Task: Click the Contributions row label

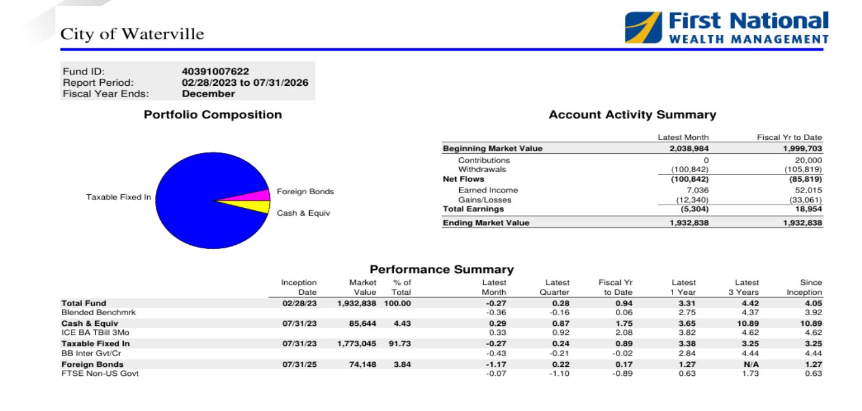Action: click(484, 160)
